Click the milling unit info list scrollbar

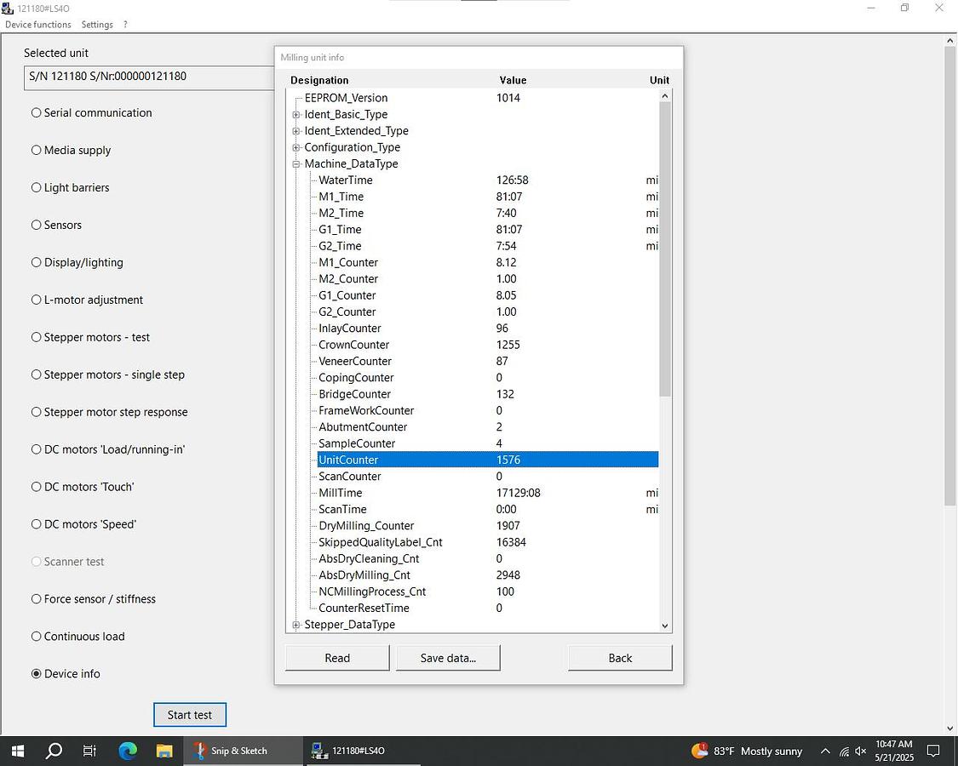665,255
